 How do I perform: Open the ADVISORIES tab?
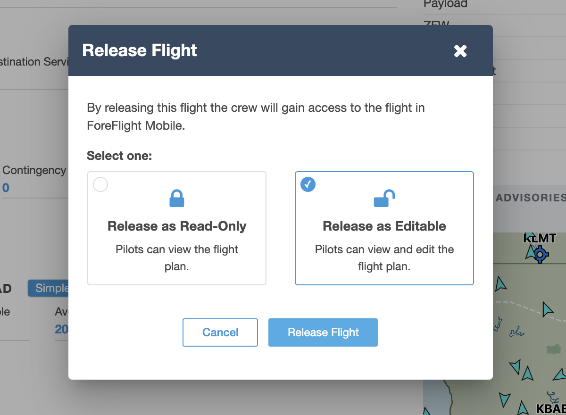[x=530, y=198]
